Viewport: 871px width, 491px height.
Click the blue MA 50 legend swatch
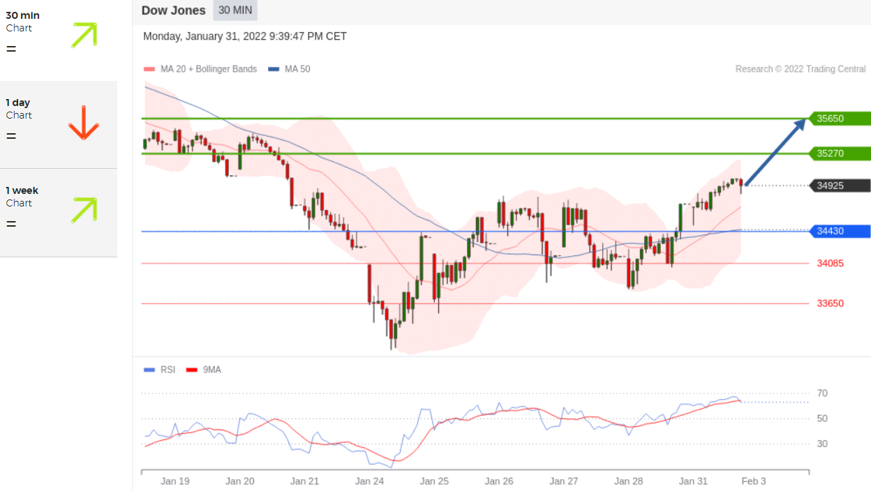274,69
